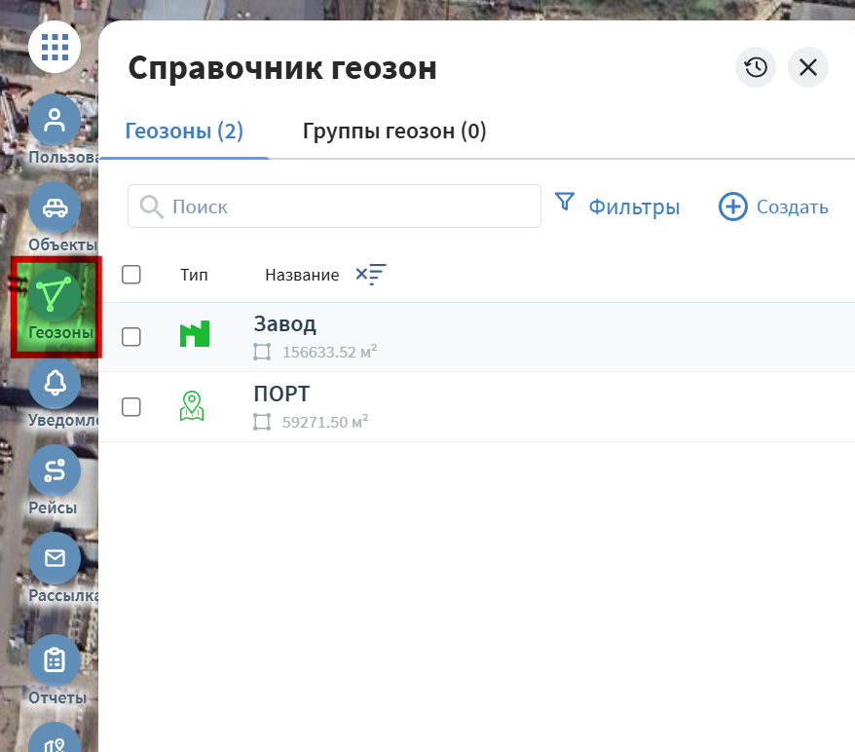Toggle the select-all checkbox in header
This screenshot has height=752, width=855.
coord(131,275)
